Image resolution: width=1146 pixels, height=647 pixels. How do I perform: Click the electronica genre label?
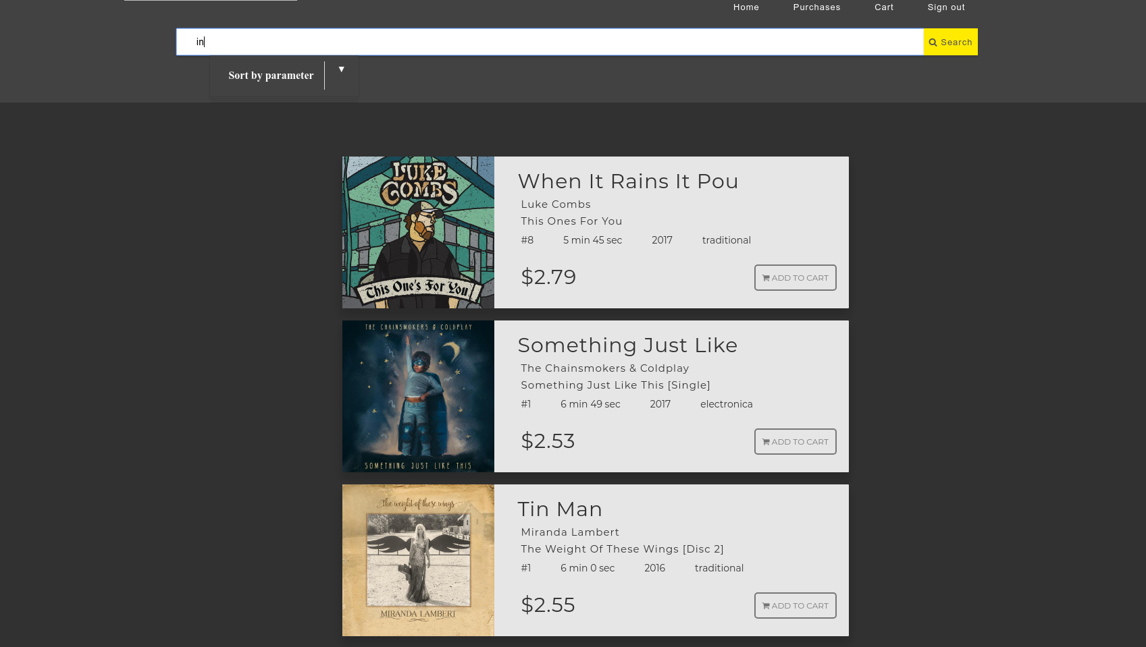click(x=726, y=404)
